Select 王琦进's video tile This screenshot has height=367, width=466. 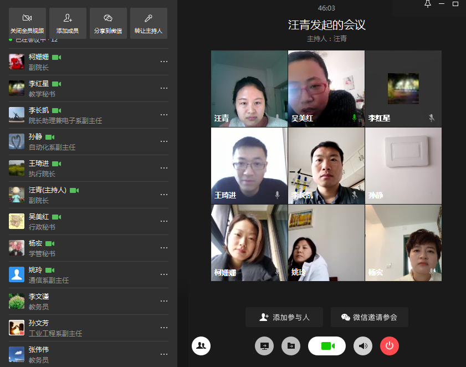coord(249,166)
